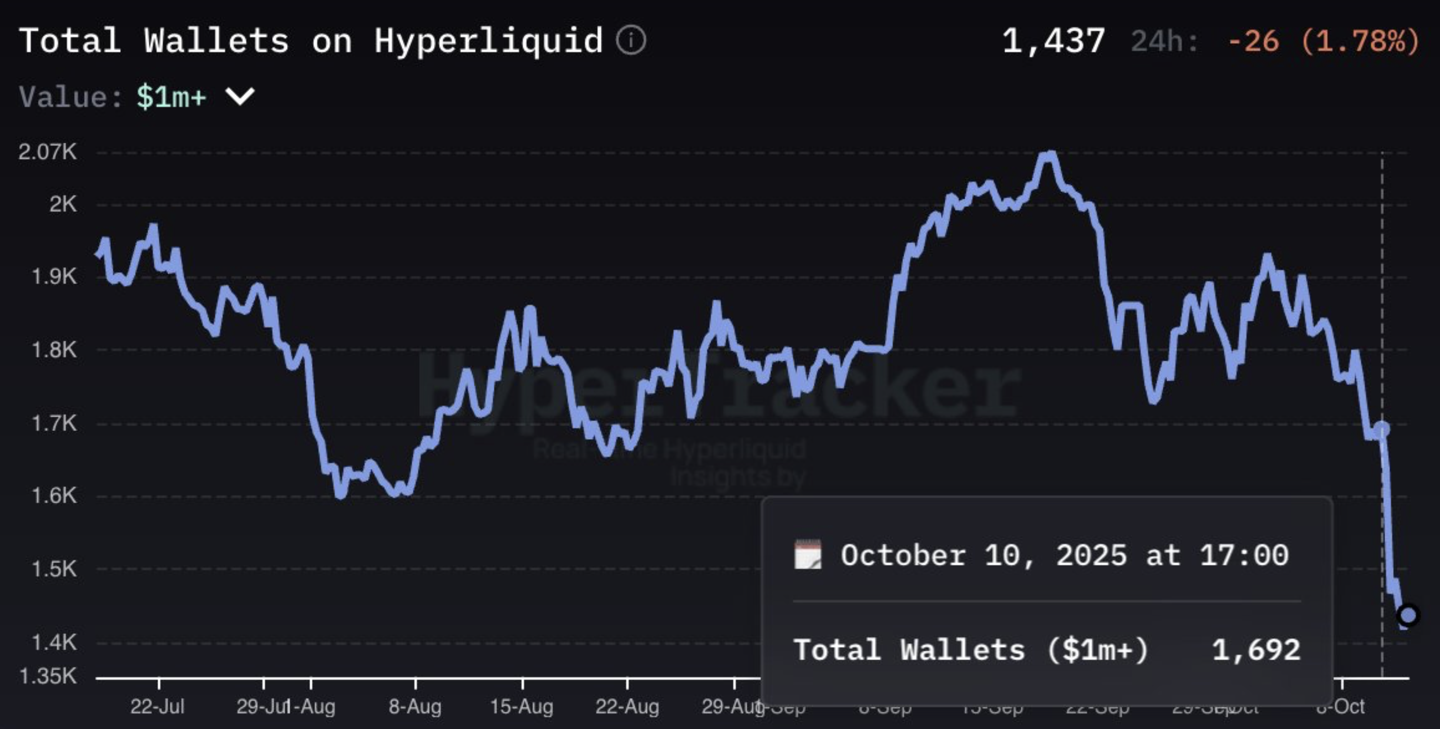This screenshot has width=1440, height=729.
Task: Click the latest data point marker
Action: tap(1408, 615)
